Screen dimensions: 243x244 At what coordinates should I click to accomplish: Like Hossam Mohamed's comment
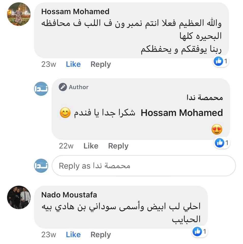coord(73,64)
